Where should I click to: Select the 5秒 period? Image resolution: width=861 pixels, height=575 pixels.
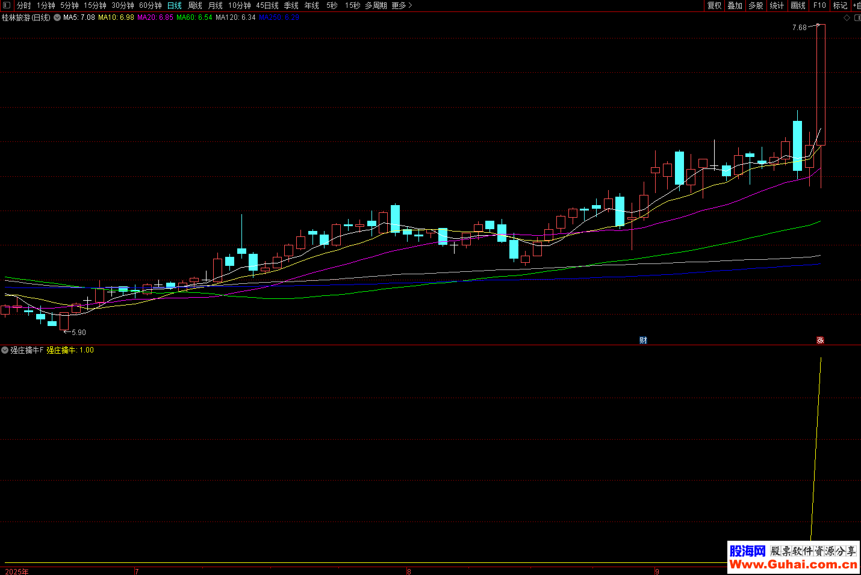pyautogui.click(x=332, y=5)
